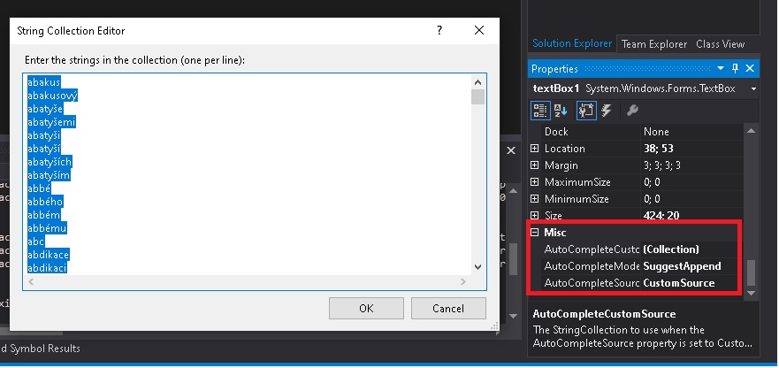
Task: Click the text area scroll up arrow
Action: pos(478,82)
